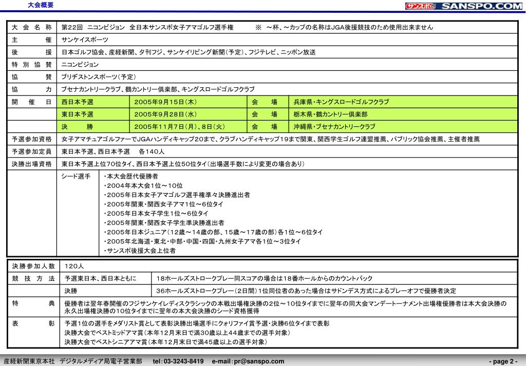
Task: Click the 36ホールズストロークプレー rule text
Action: (306, 291)
